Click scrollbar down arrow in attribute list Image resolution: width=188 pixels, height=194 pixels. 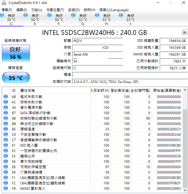(185, 190)
